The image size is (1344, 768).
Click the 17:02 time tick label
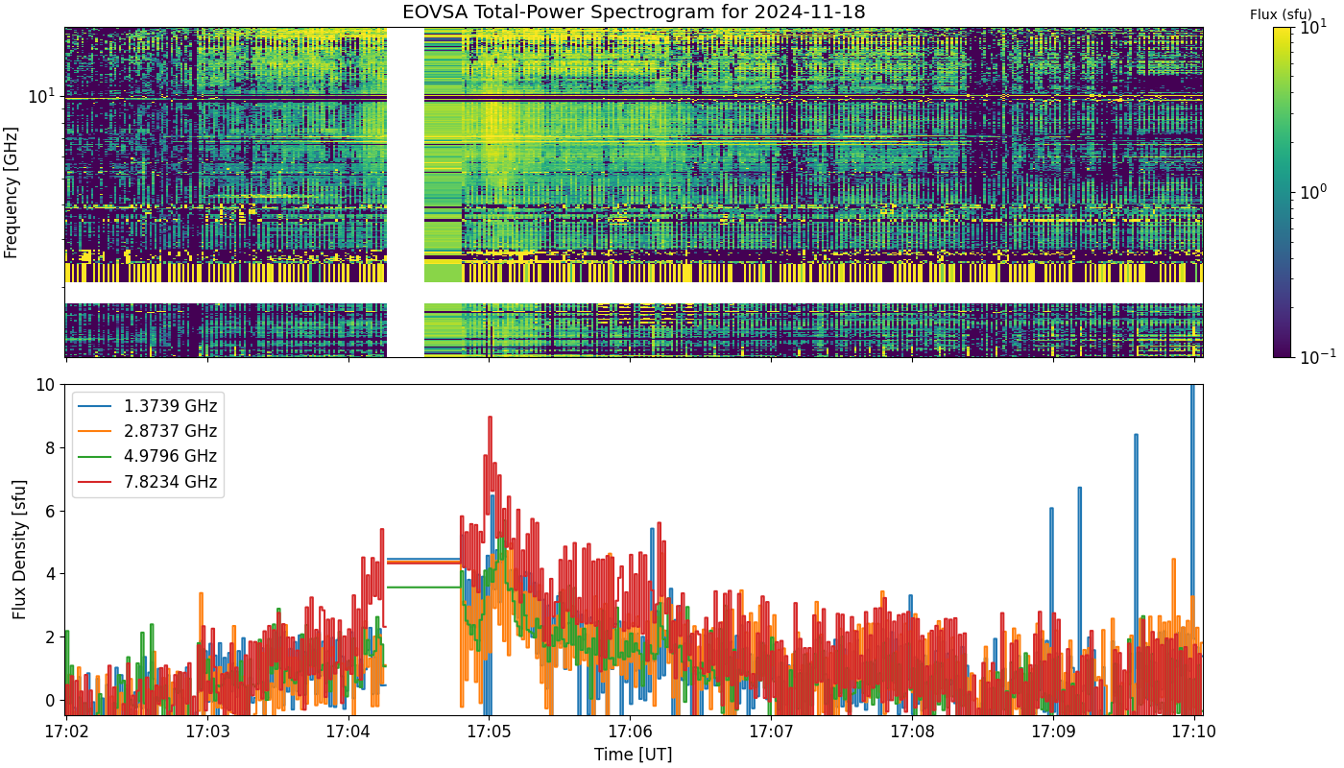66,732
